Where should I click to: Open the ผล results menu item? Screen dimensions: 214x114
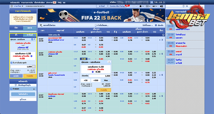pyautogui.click(x=64, y=2)
